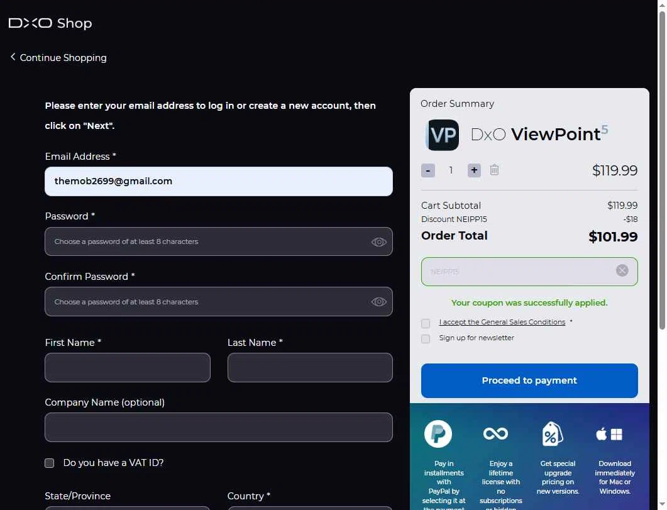Toggle visibility eye on Confirm Password
The width and height of the screenshot is (667, 510).
click(378, 302)
